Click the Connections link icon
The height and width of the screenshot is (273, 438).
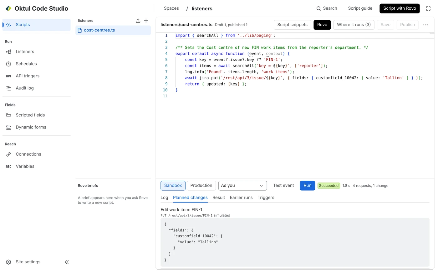pos(9,154)
